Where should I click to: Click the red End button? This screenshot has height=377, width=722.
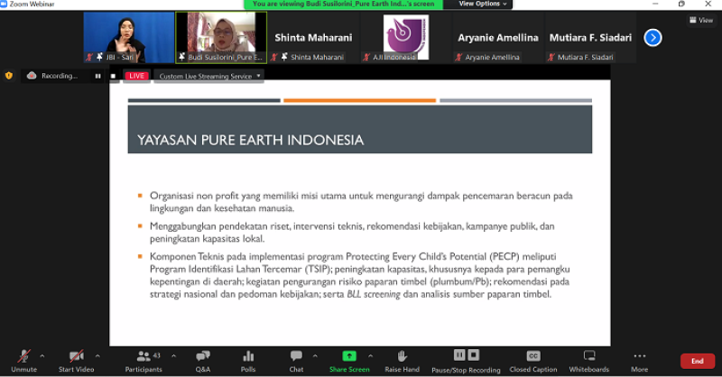coord(697,361)
